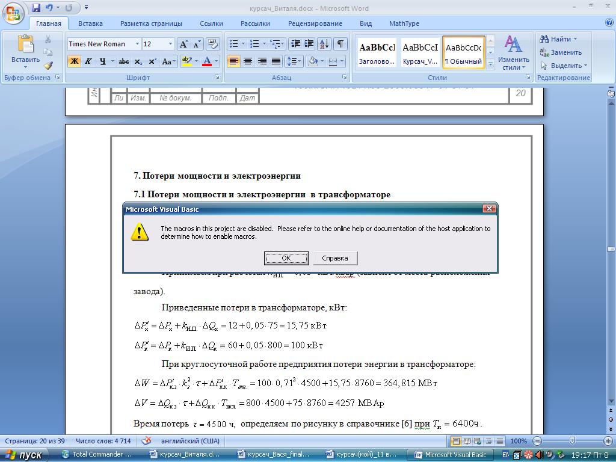Toggle italic К formatting
This screenshot has height=462, width=616.
point(88,61)
